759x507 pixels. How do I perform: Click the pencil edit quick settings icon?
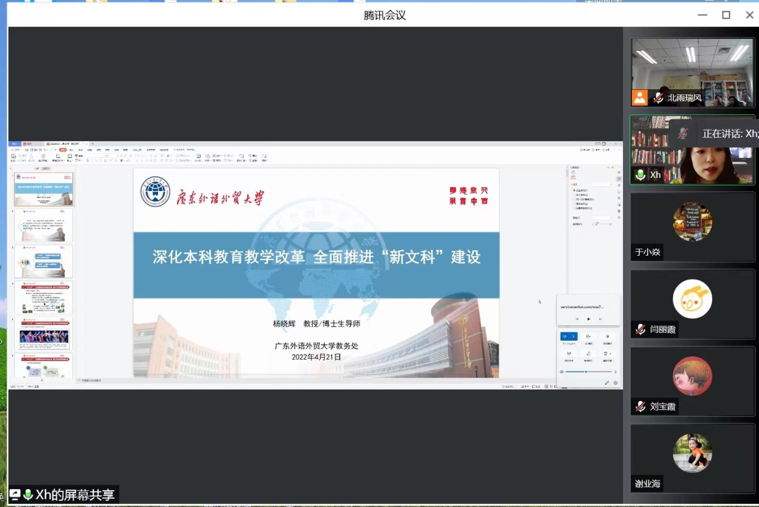[x=607, y=382]
